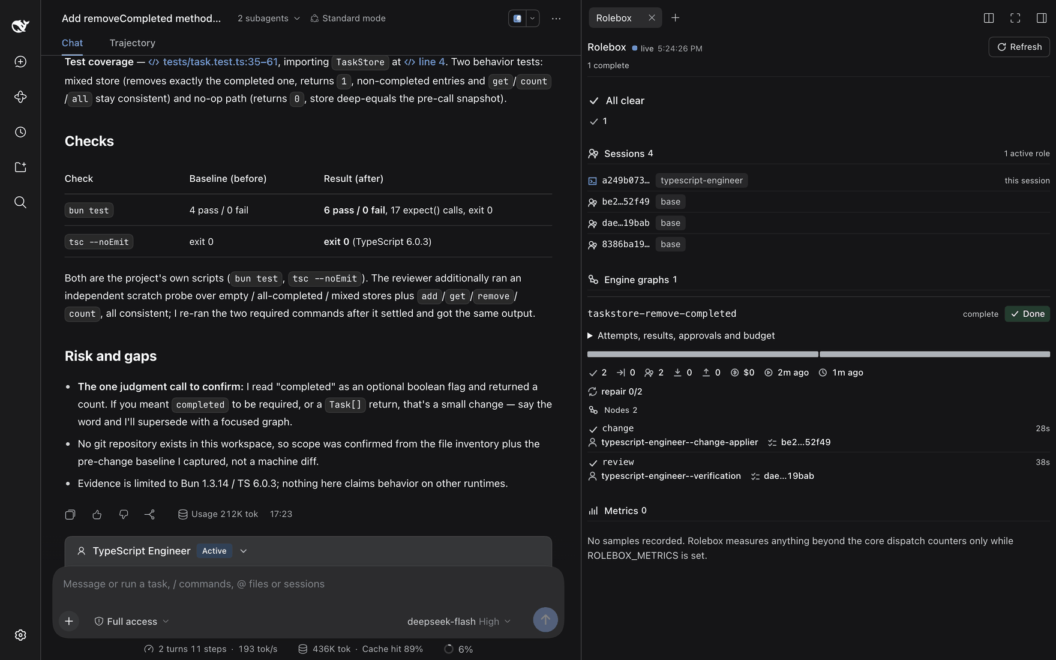Add a new panel tab with plus
1056x660 pixels.
[x=676, y=18]
